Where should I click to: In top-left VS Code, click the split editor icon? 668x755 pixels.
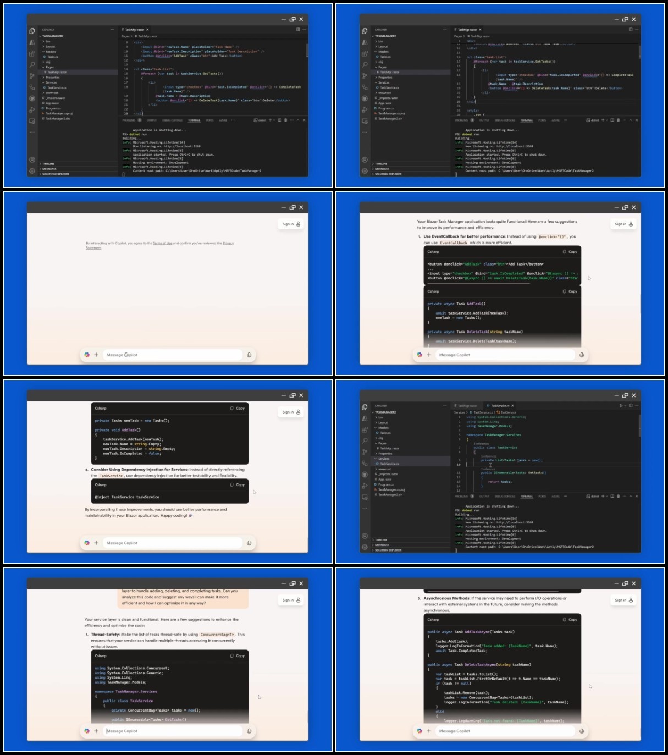tap(299, 29)
